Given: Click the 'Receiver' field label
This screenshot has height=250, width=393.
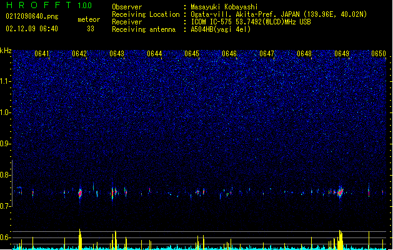Looking at the screenshot, I should 127,22.
